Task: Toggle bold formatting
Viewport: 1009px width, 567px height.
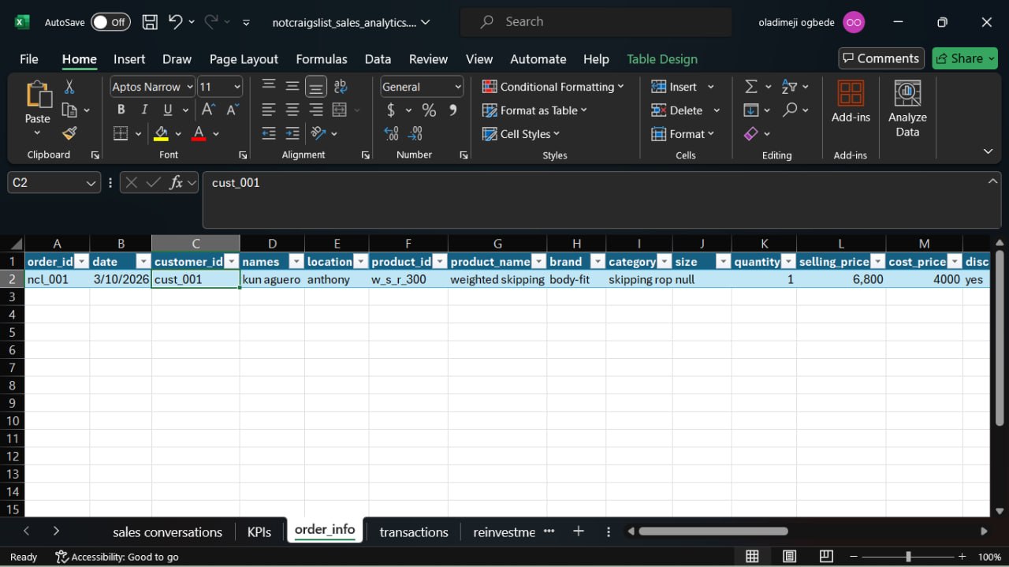Action: click(x=121, y=110)
